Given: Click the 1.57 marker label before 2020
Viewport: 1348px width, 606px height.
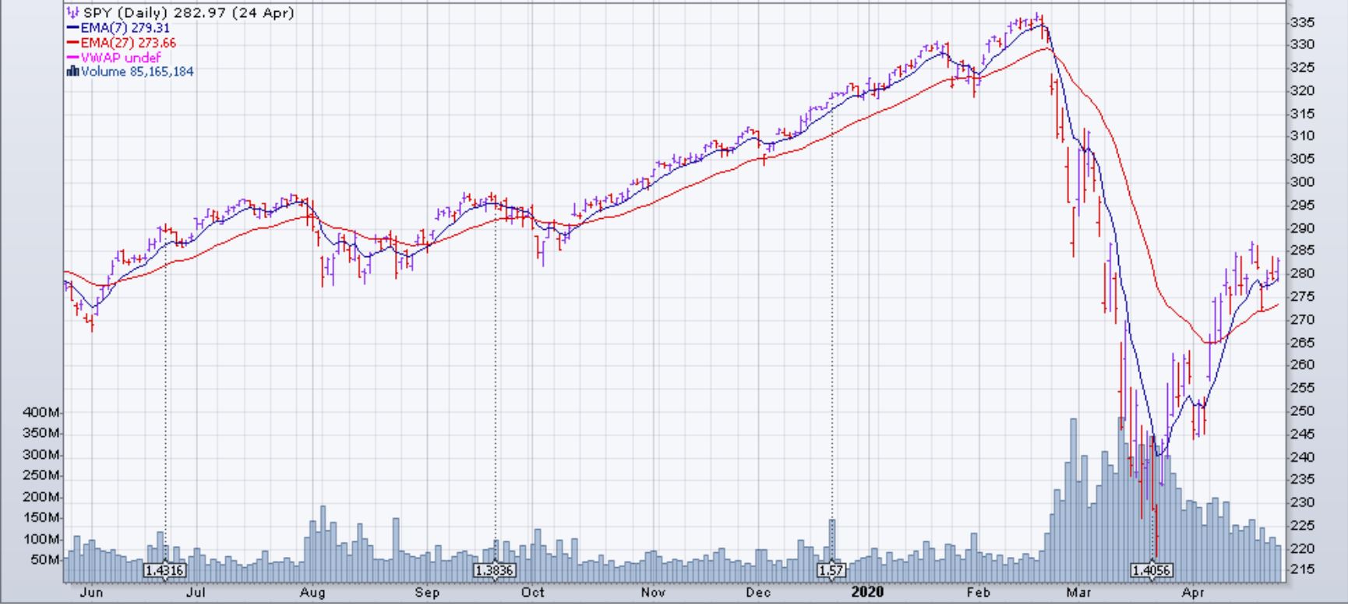Looking at the screenshot, I should pyautogui.click(x=831, y=571).
